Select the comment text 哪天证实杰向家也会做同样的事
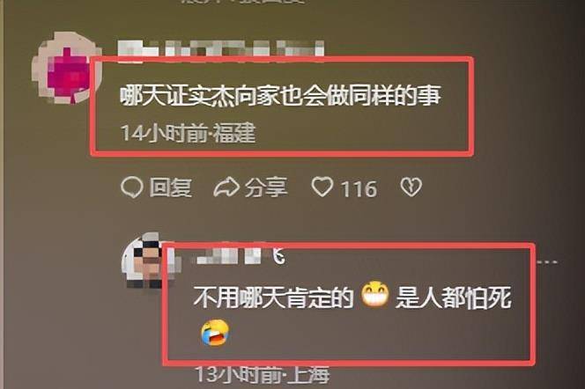 (x=281, y=95)
